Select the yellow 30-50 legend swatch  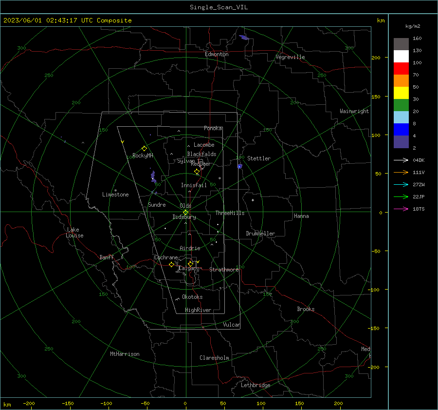(x=401, y=93)
